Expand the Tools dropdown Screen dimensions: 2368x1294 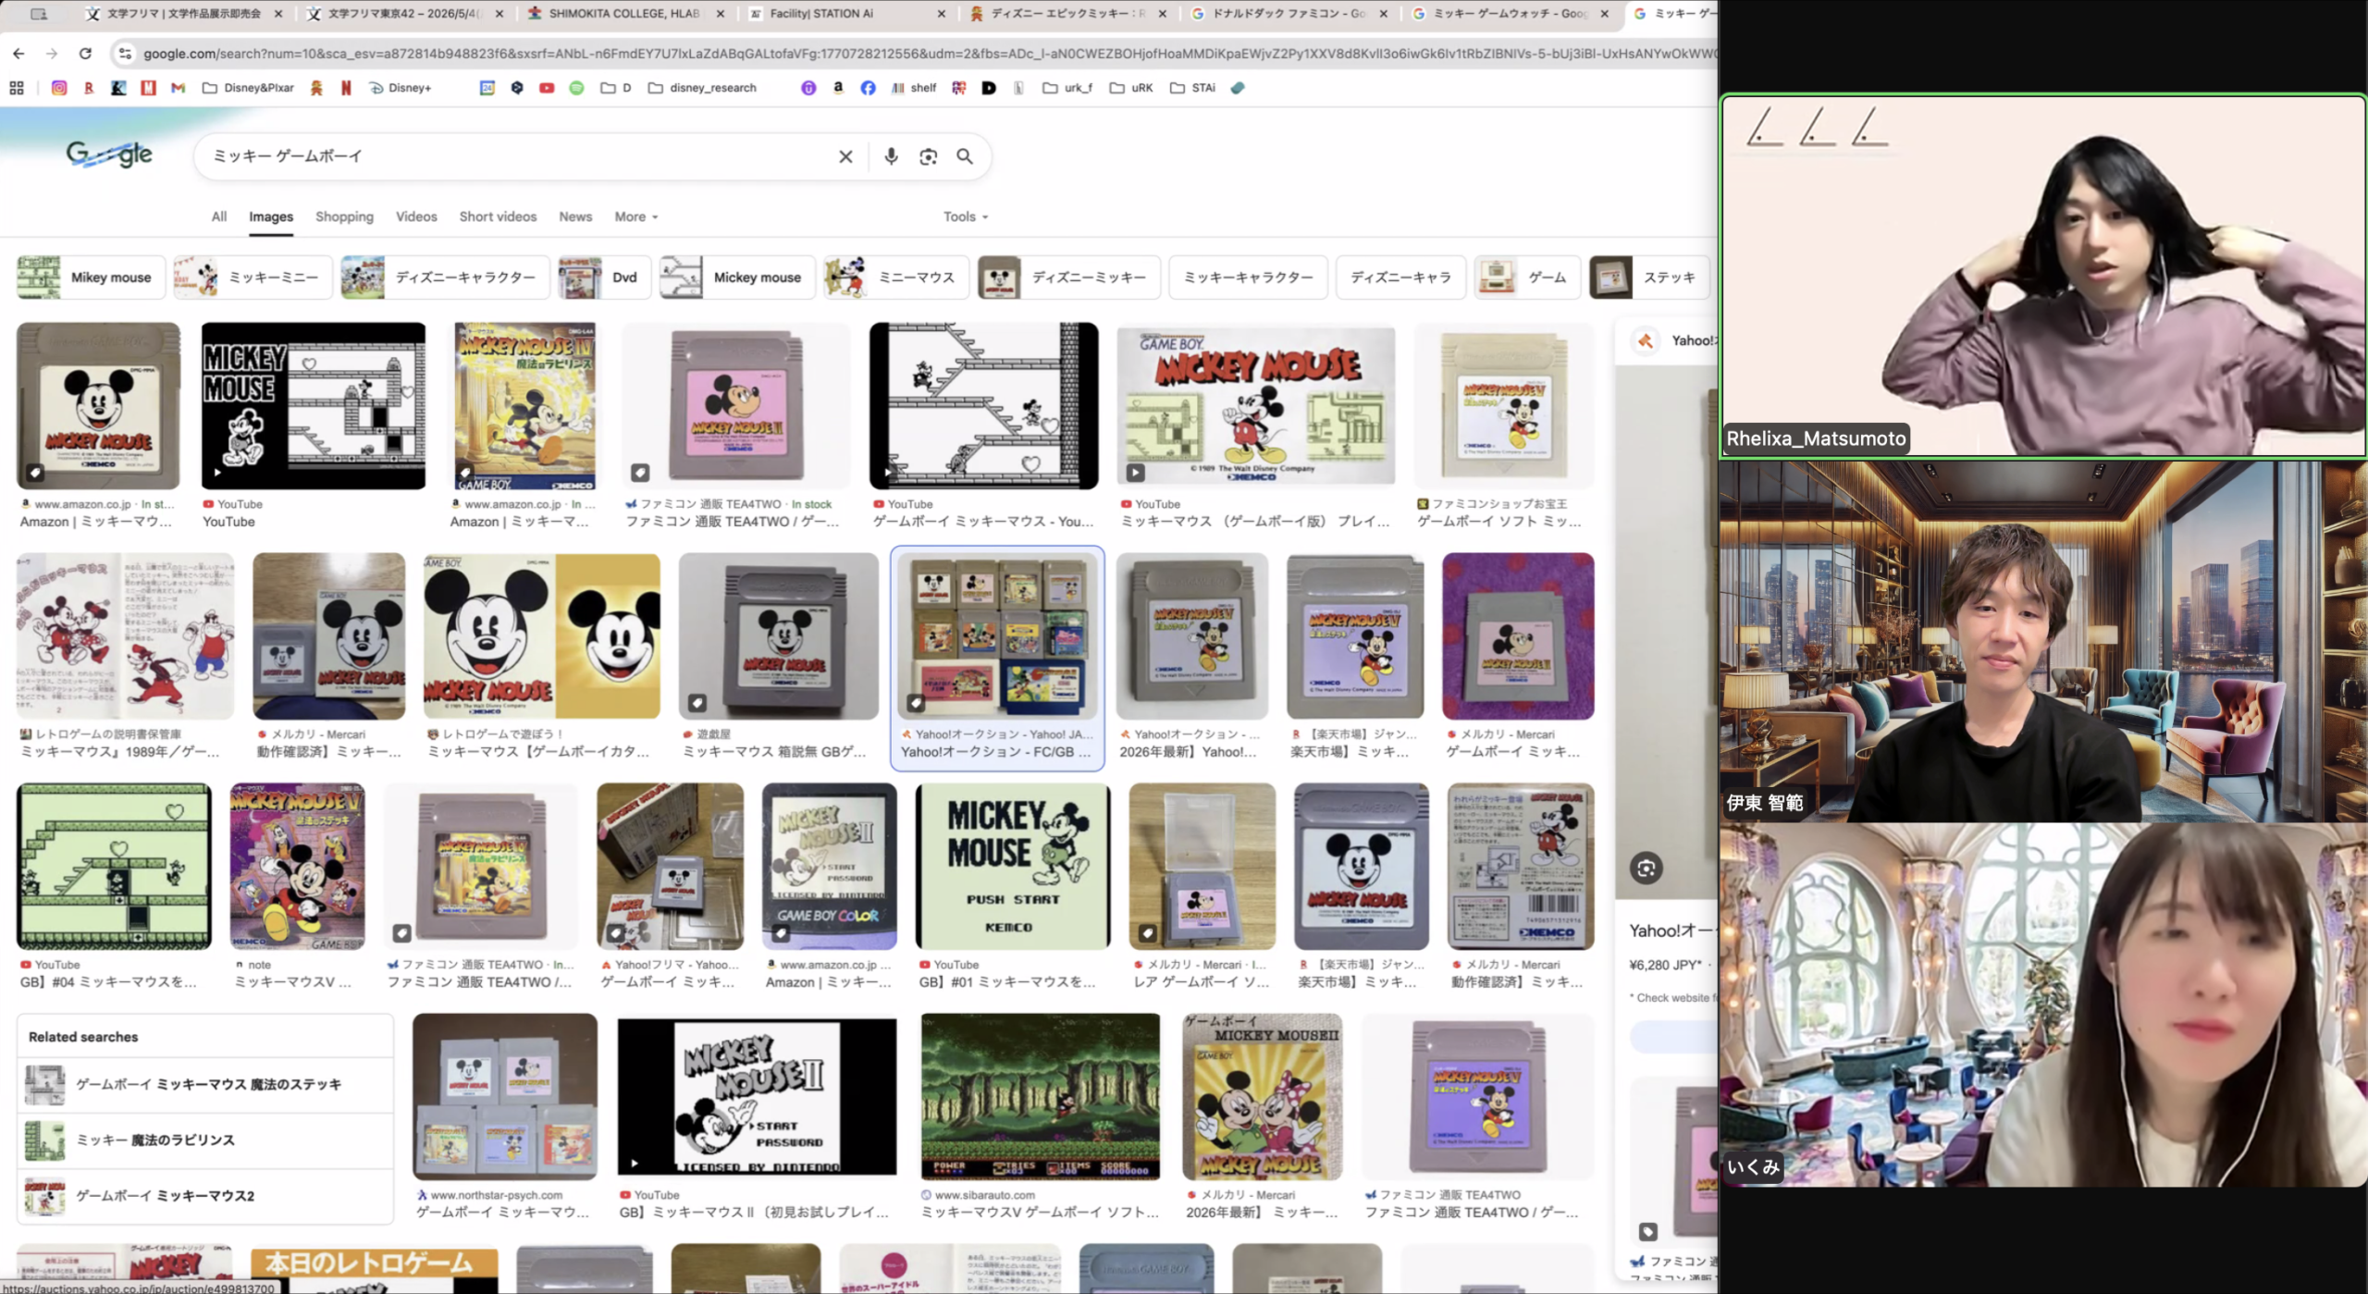click(966, 216)
